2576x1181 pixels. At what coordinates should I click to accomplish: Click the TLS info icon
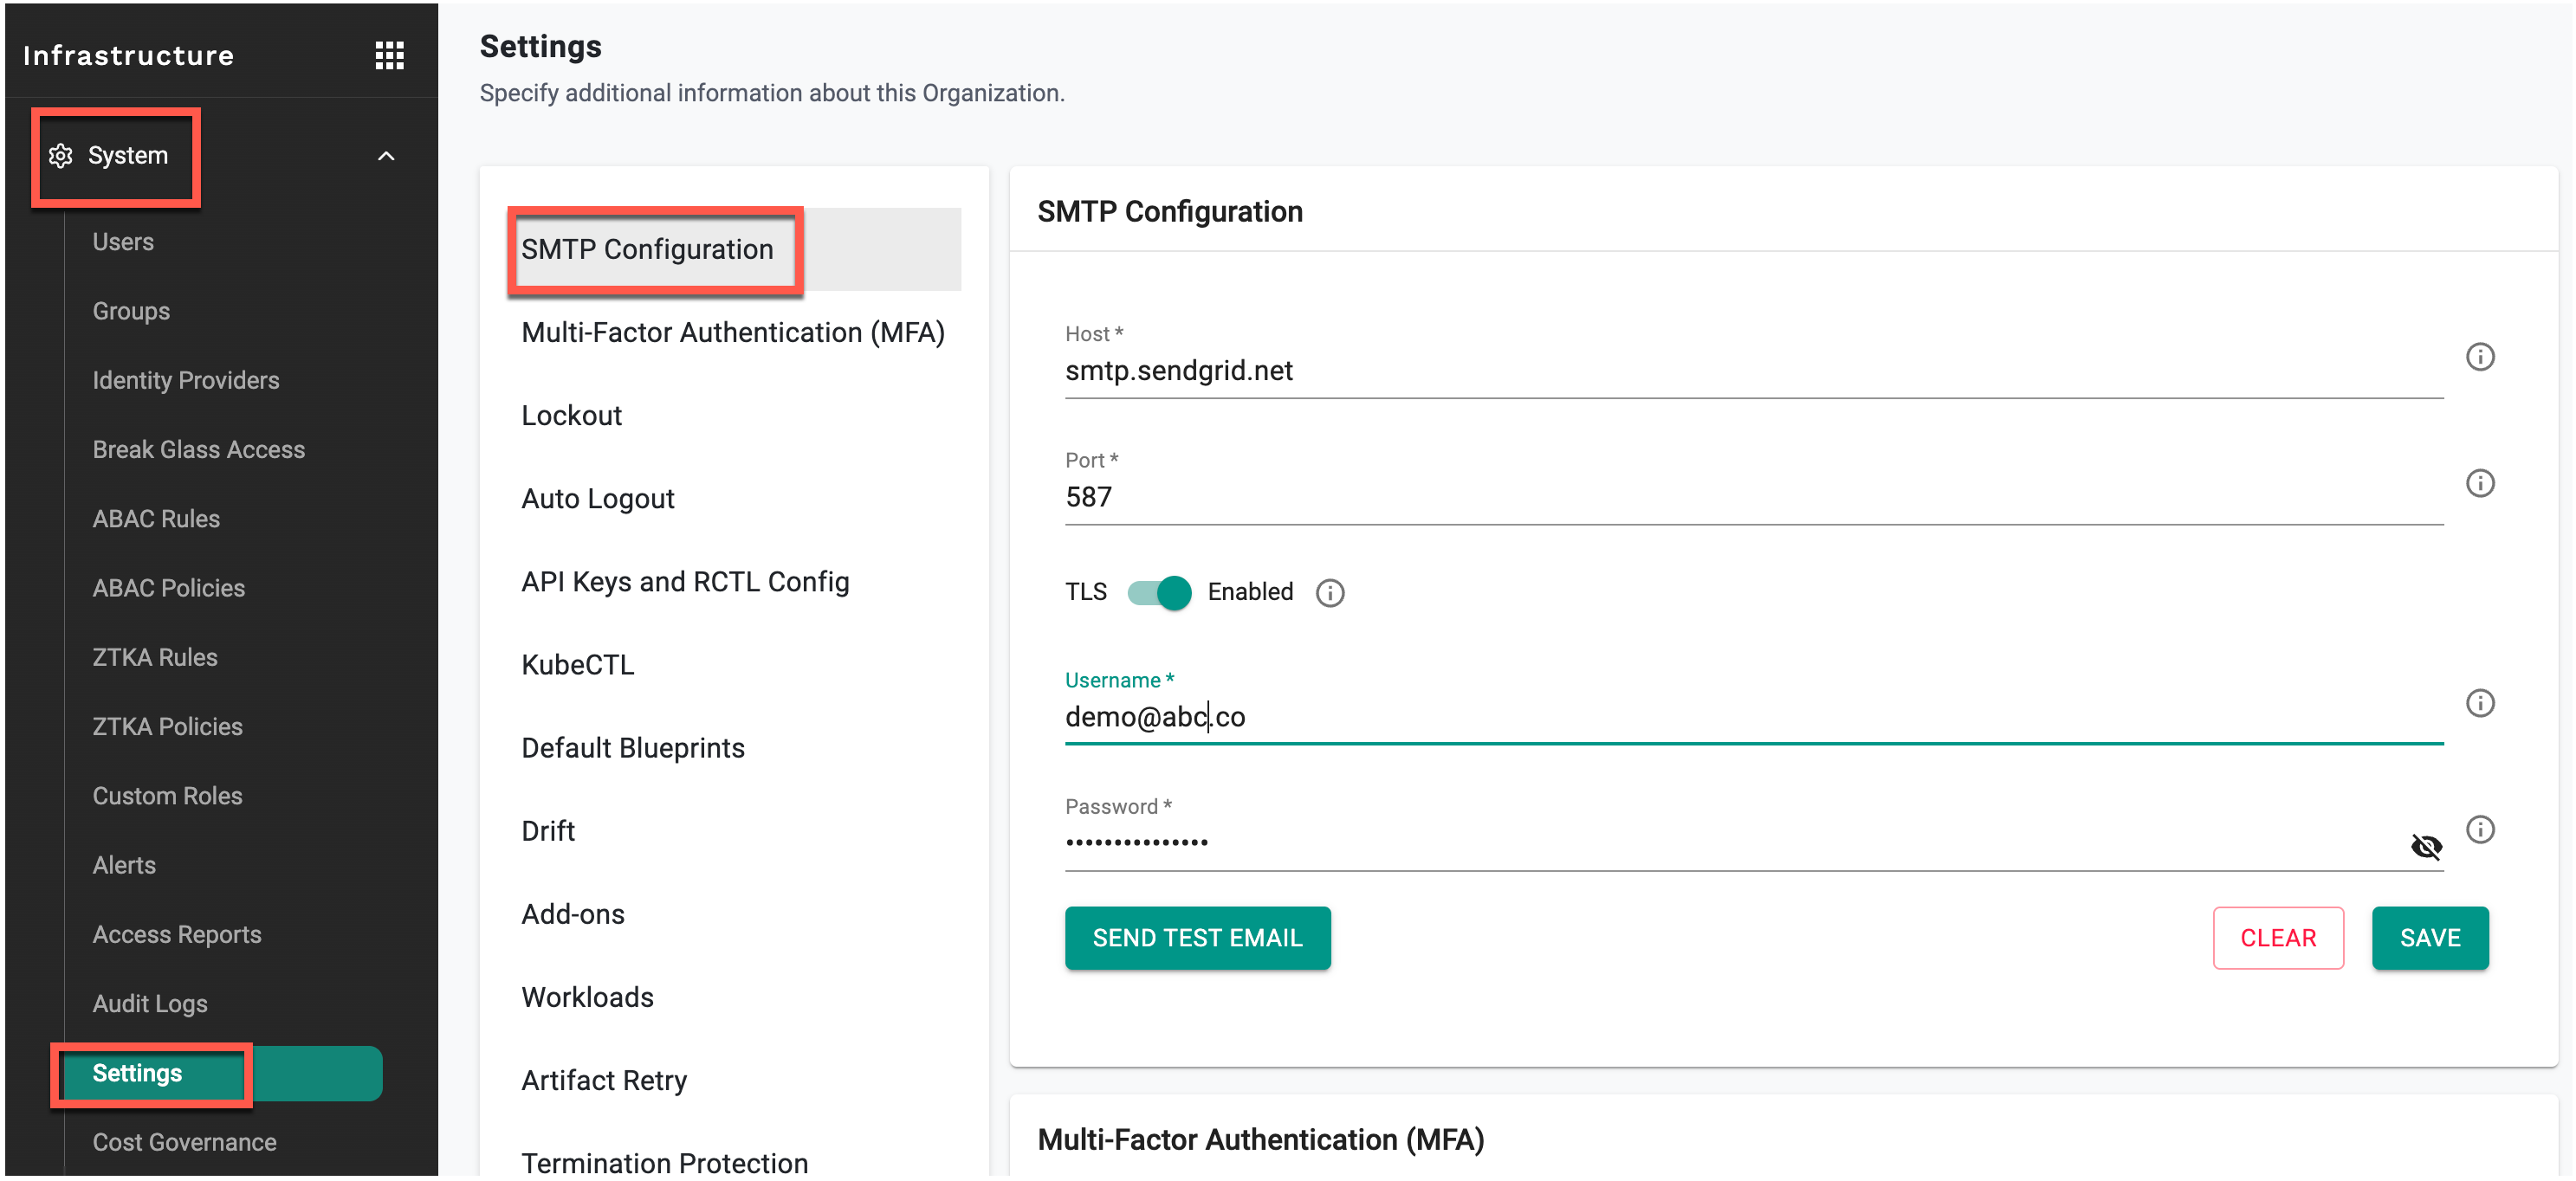(1329, 593)
